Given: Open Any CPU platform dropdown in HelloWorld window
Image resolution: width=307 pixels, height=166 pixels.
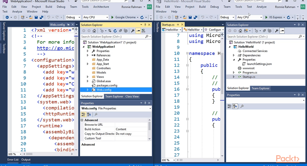Looking at the screenshot, I should [x=249, y=17].
